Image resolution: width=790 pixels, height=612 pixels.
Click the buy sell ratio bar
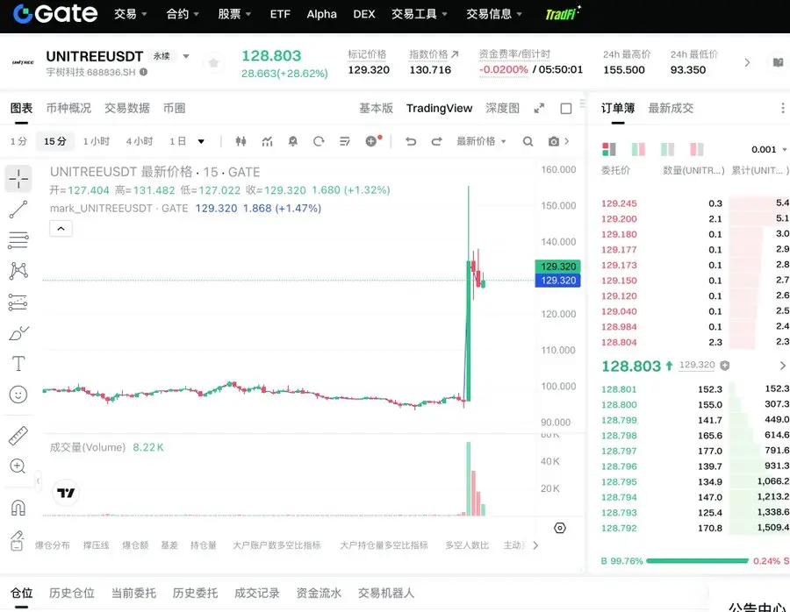point(697,560)
